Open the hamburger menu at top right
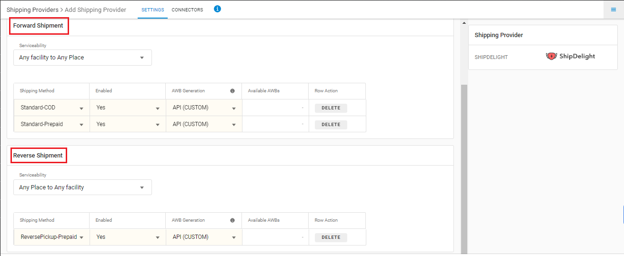The height and width of the screenshot is (256, 624). [614, 10]
